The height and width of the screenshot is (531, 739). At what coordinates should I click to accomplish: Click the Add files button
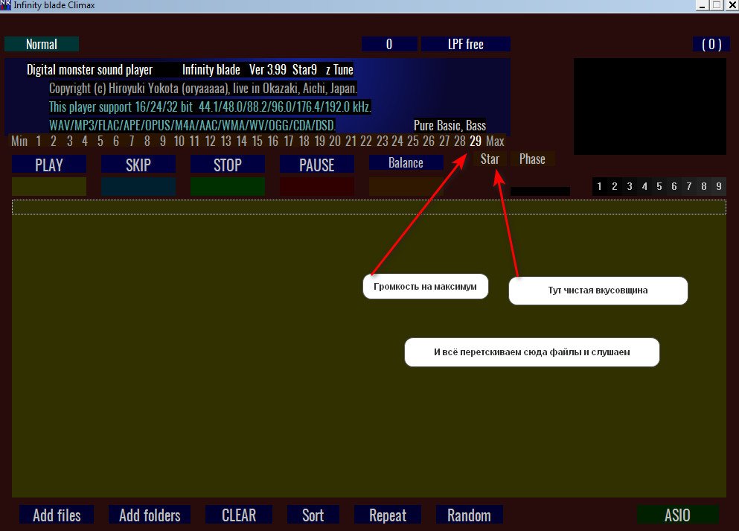(x=57, y=515)
